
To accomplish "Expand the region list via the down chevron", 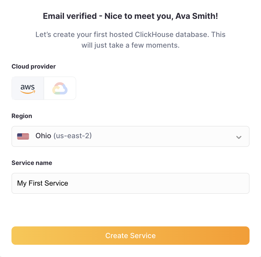I will (239, 137).
